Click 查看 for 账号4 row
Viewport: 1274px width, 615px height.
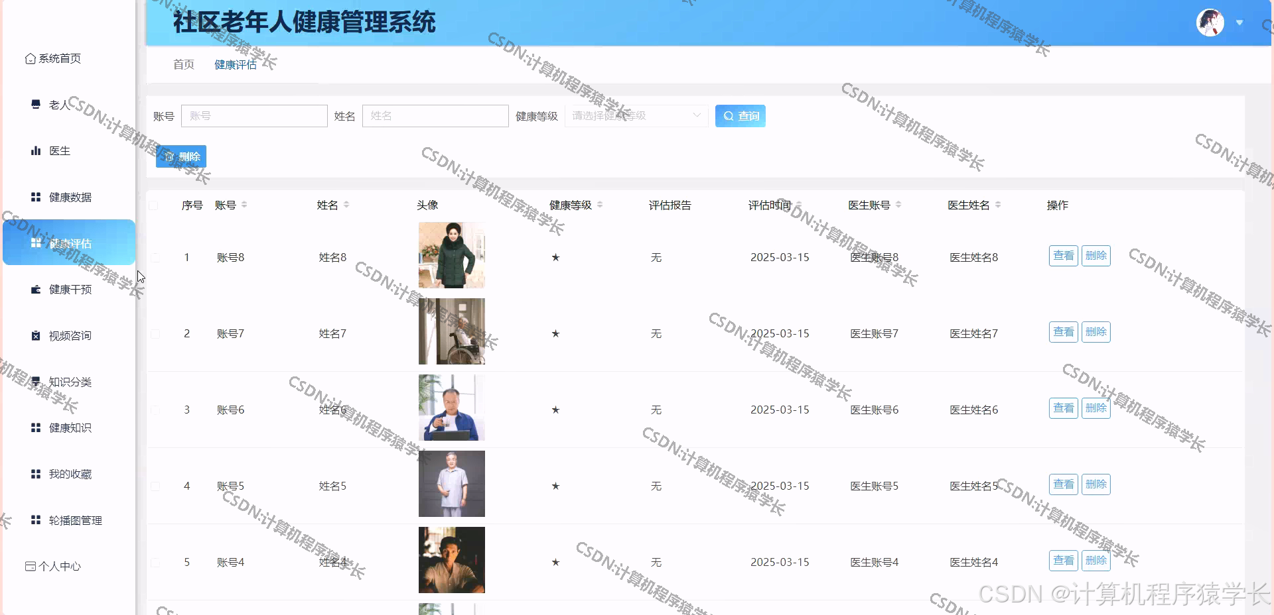click(x=1064, y=561)
